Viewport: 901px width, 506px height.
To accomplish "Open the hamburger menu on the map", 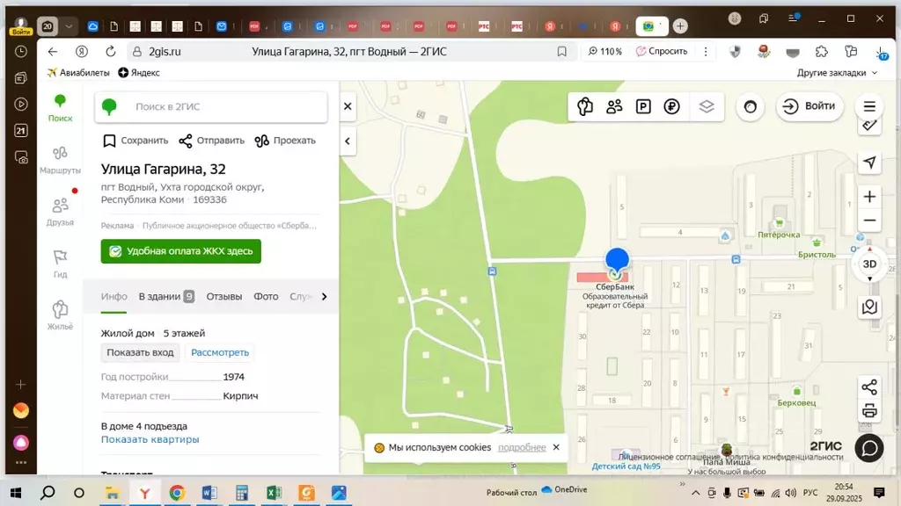I will pyautogui.click(x=869, y=107).
